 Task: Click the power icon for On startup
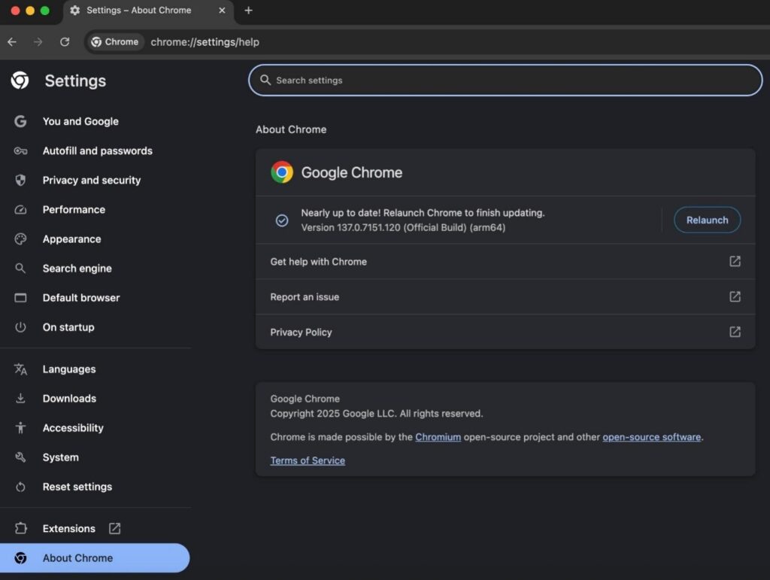click(20, 327)
